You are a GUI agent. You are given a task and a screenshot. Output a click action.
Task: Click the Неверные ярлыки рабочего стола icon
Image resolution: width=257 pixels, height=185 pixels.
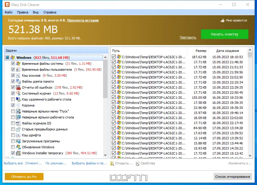coord(18,117)
